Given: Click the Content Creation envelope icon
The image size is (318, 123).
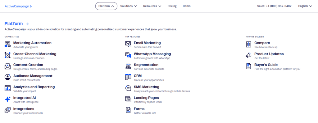Looking at the screenshot, I should pos(7,66).
